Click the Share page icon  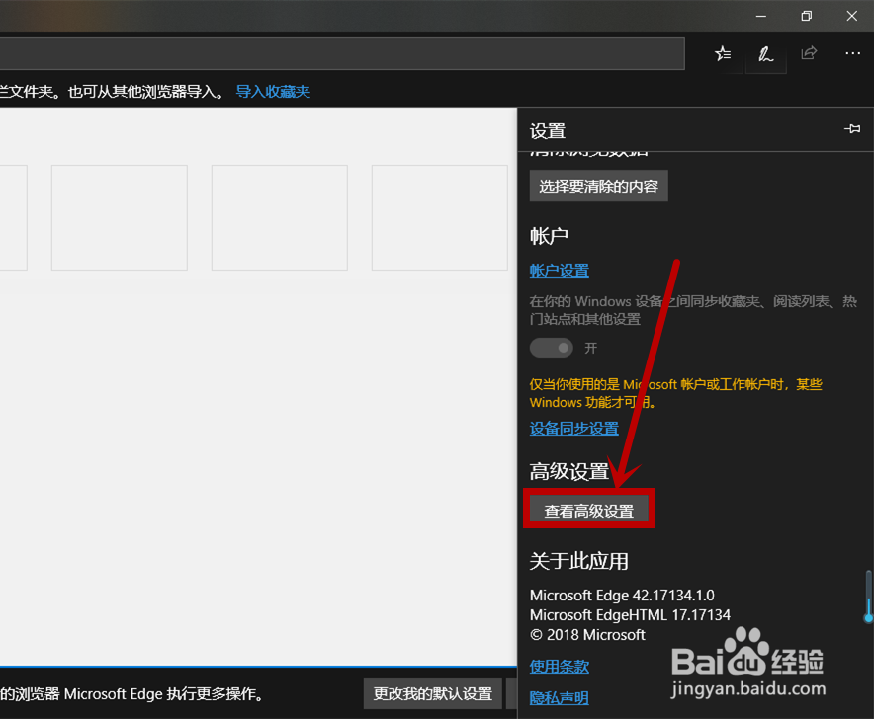(x=809, y=53)
